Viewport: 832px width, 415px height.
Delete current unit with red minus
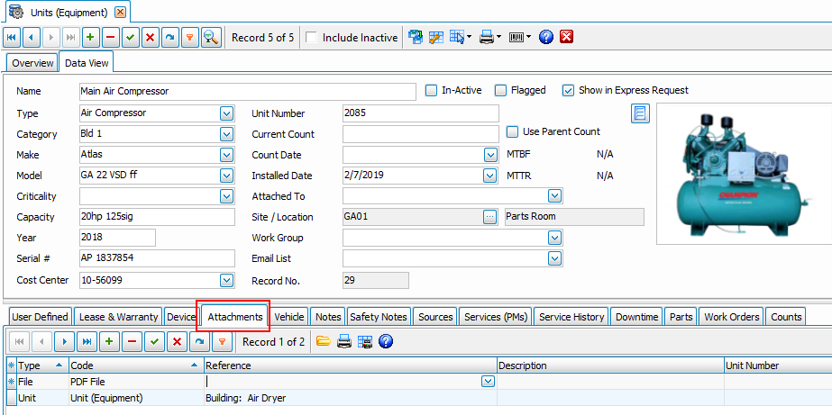click(x=110, y=38)
